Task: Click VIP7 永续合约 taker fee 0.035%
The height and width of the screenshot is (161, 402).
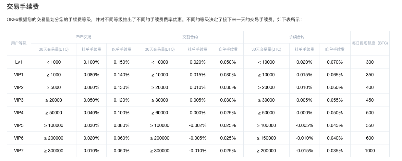Action: pyautogui.click(x=335, y=151)
